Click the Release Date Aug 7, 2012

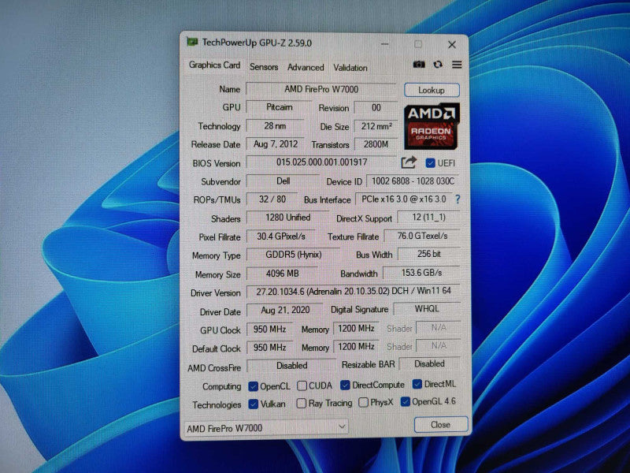[275, 144]
